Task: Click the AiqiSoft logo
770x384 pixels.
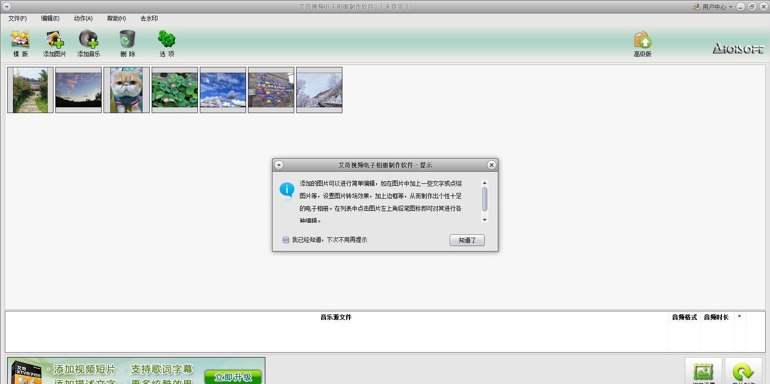Action: [738, 48]
